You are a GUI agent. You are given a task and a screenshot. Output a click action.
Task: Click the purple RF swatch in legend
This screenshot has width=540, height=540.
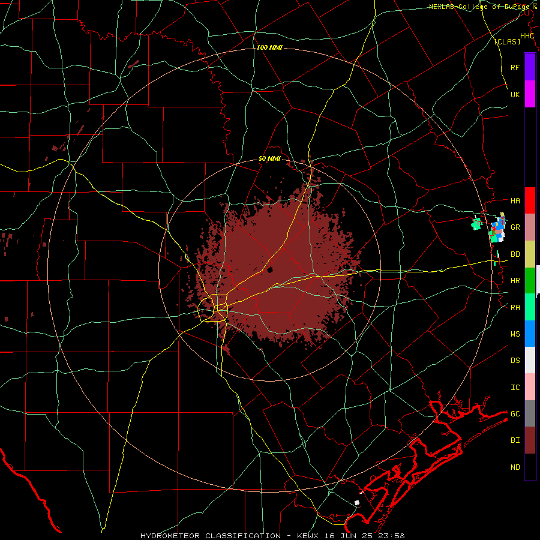pyautogui.click(x=530, y=67)
